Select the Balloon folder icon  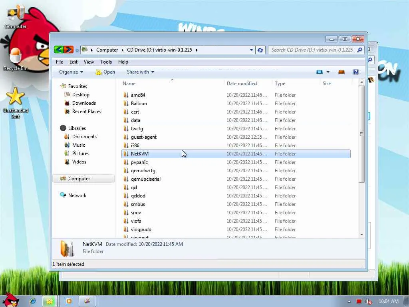click(126, 104)
